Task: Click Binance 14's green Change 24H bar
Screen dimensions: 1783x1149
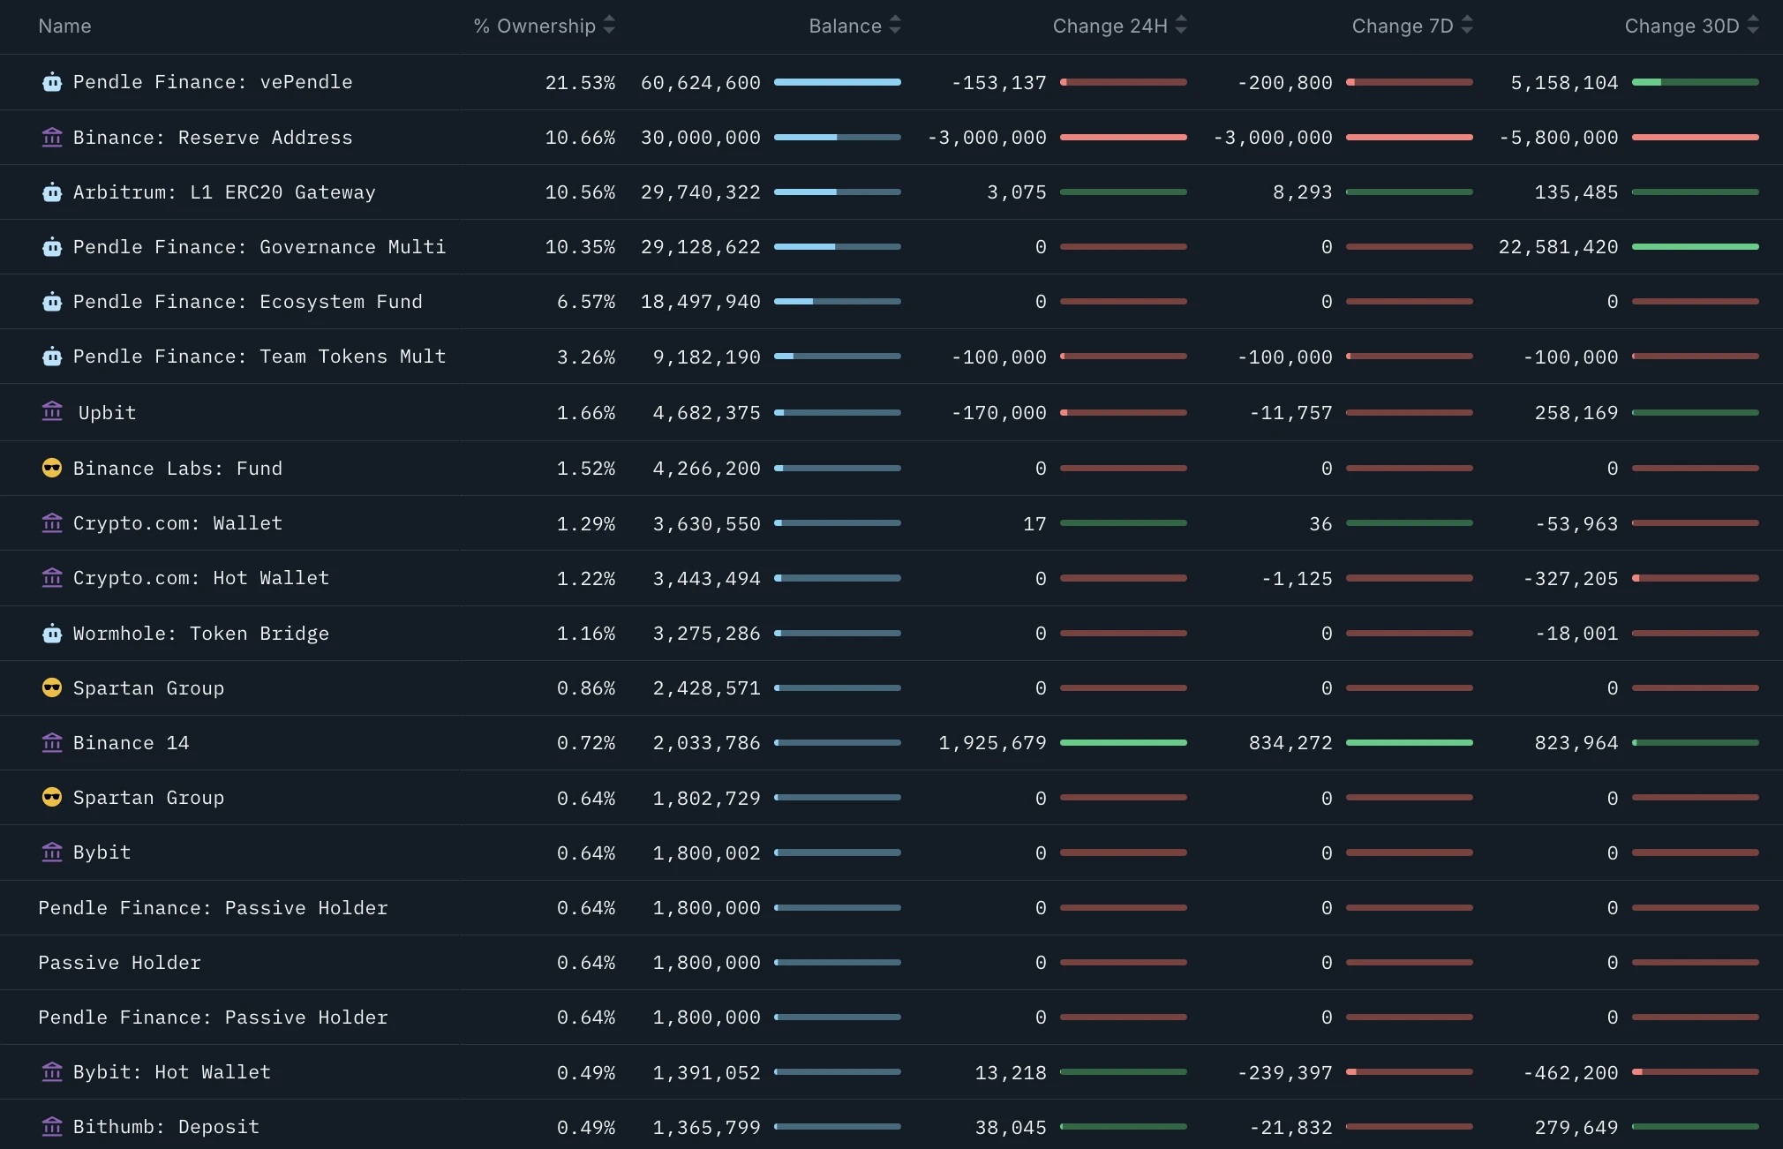Action: tap(1123, 743)
